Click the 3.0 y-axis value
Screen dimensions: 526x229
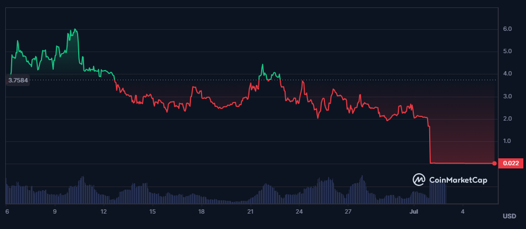(507, 97)
